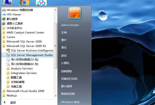Click the Microsoft Visual Studio 2008 folder icon

(x=4, y=91)
